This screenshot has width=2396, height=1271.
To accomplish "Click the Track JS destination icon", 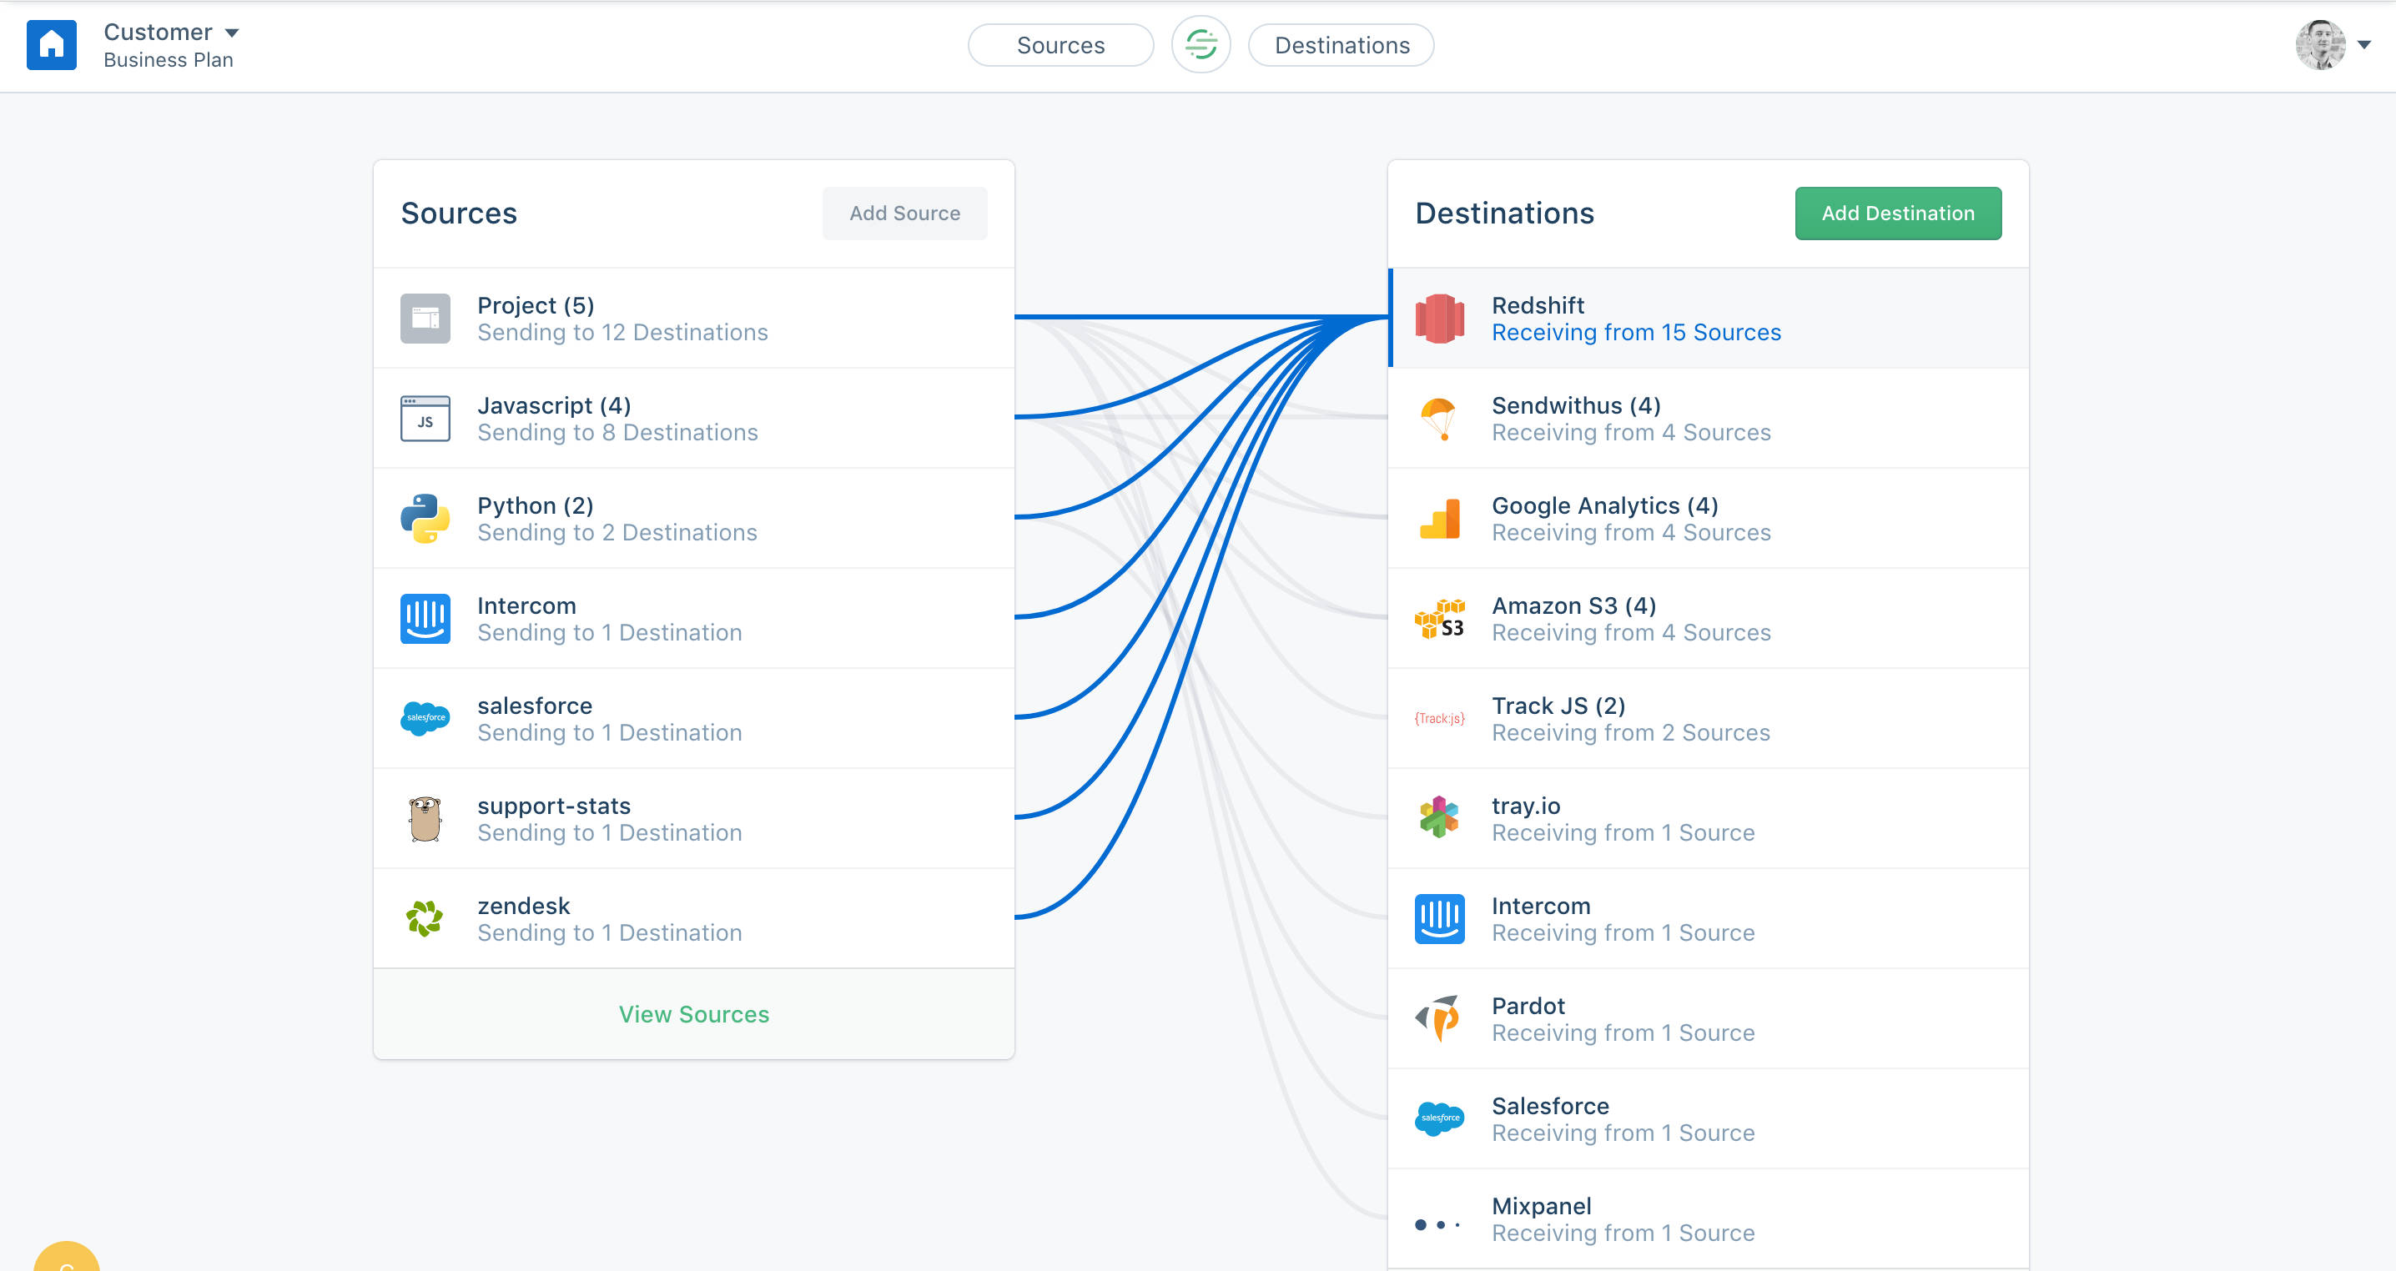I will (1440, 718).
